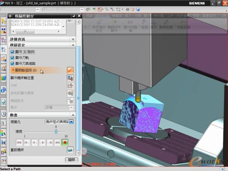
Task: Click the analysis icon in the 分析 row
Action: (70, 85)
